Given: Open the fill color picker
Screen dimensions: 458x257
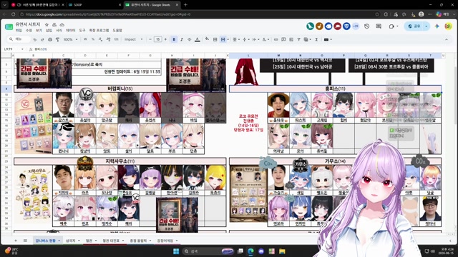Looking at the screenshot, I should [x=207, y=39].
